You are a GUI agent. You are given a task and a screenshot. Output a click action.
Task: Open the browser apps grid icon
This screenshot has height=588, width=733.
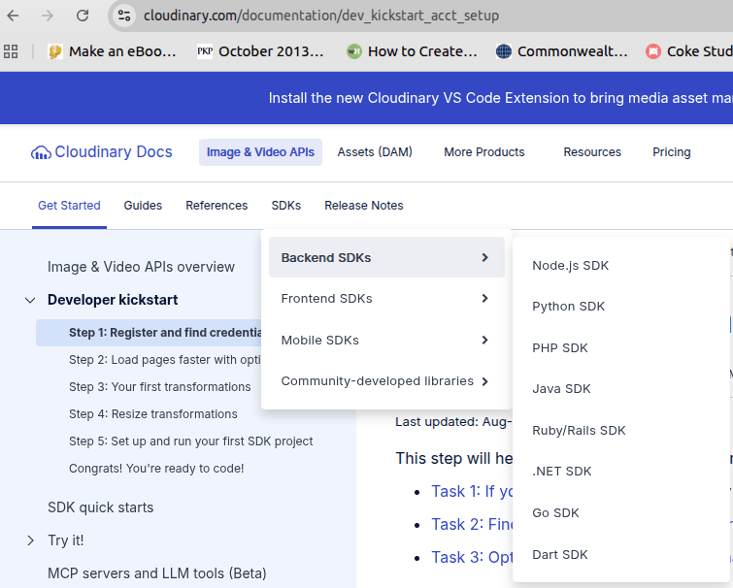tap(12, 51)
